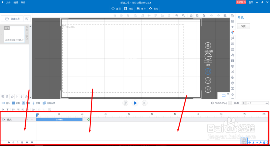Click the delete trash icon below timeline
Viewport: 270px width, 146px height.
[22, 142]
